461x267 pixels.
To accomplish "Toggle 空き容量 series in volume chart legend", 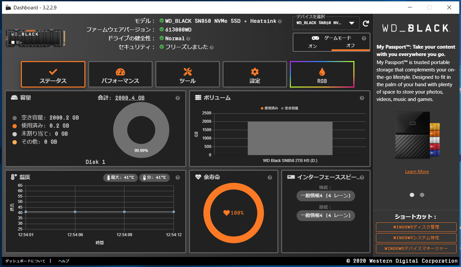I will tap(290, 108).
